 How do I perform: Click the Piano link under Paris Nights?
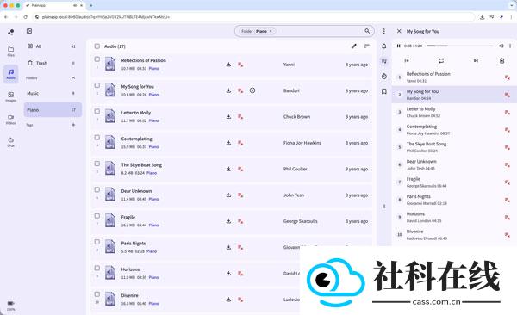pyautogui.click(x=152, y=251)
